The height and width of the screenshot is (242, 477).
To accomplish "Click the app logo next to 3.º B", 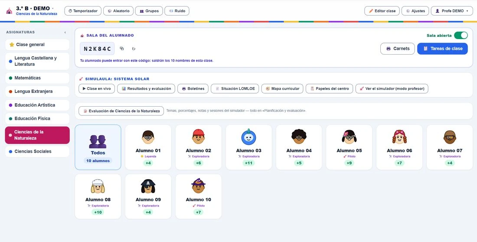I will pos(10,11).
